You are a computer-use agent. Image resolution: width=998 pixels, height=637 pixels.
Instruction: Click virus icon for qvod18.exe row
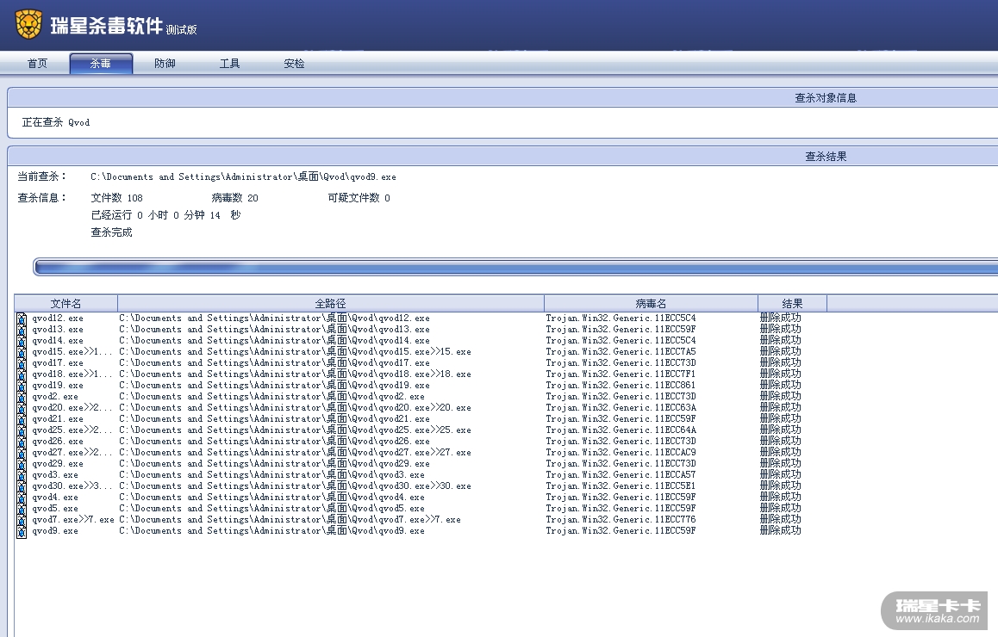click(x=22, y=374)
